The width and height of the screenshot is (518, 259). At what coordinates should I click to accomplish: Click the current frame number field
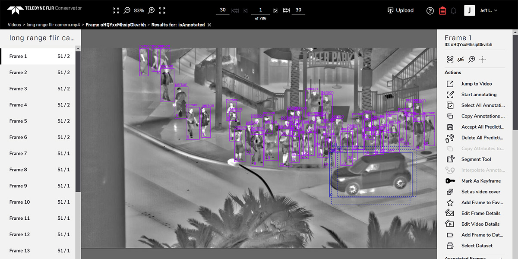pyautogui.click(x=260, y=10)
